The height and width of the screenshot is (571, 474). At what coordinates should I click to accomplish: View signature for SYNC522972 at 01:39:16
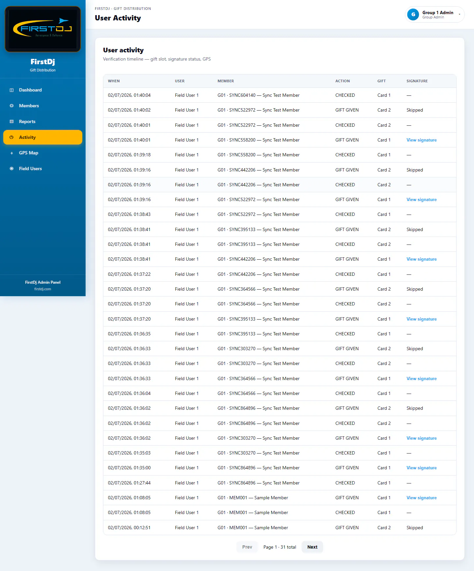coord(421,200)
